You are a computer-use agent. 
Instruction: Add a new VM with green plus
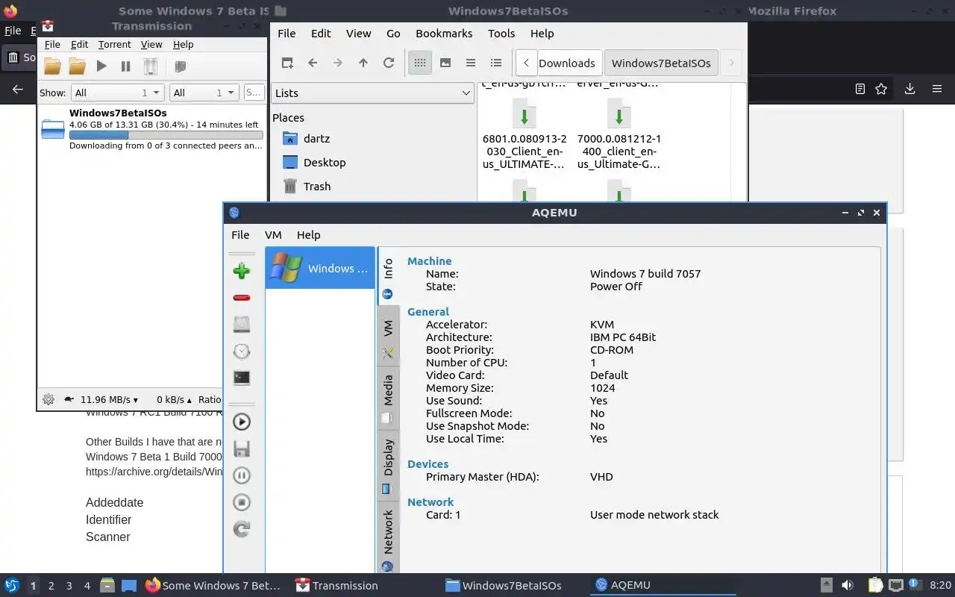click(x=241, y=271)
